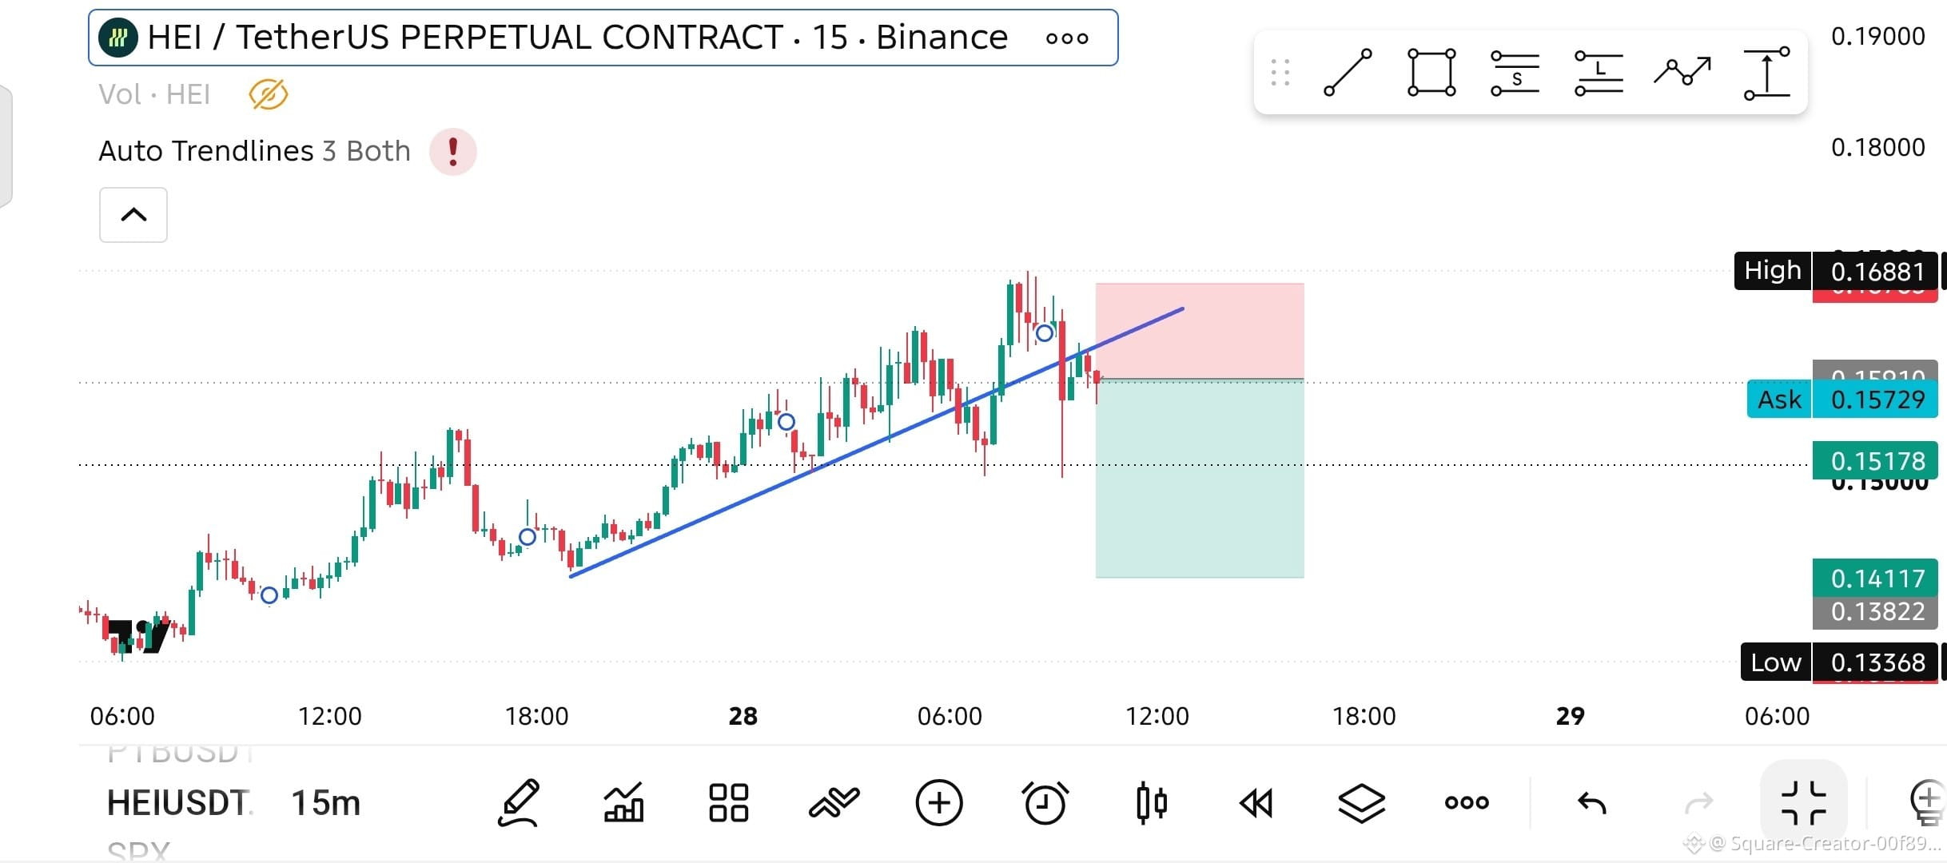Viewport: 1947px width, 863px height.
Task: Choose the long position tool
Action: point(1599,73)
